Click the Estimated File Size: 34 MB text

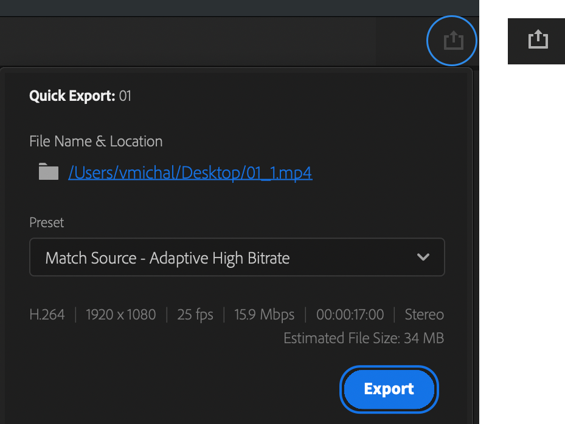[x=364, y=338]
